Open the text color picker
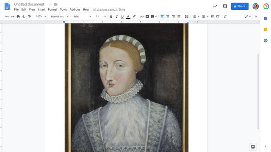Screen dimensions: 271x152 (x=128, y=17)
